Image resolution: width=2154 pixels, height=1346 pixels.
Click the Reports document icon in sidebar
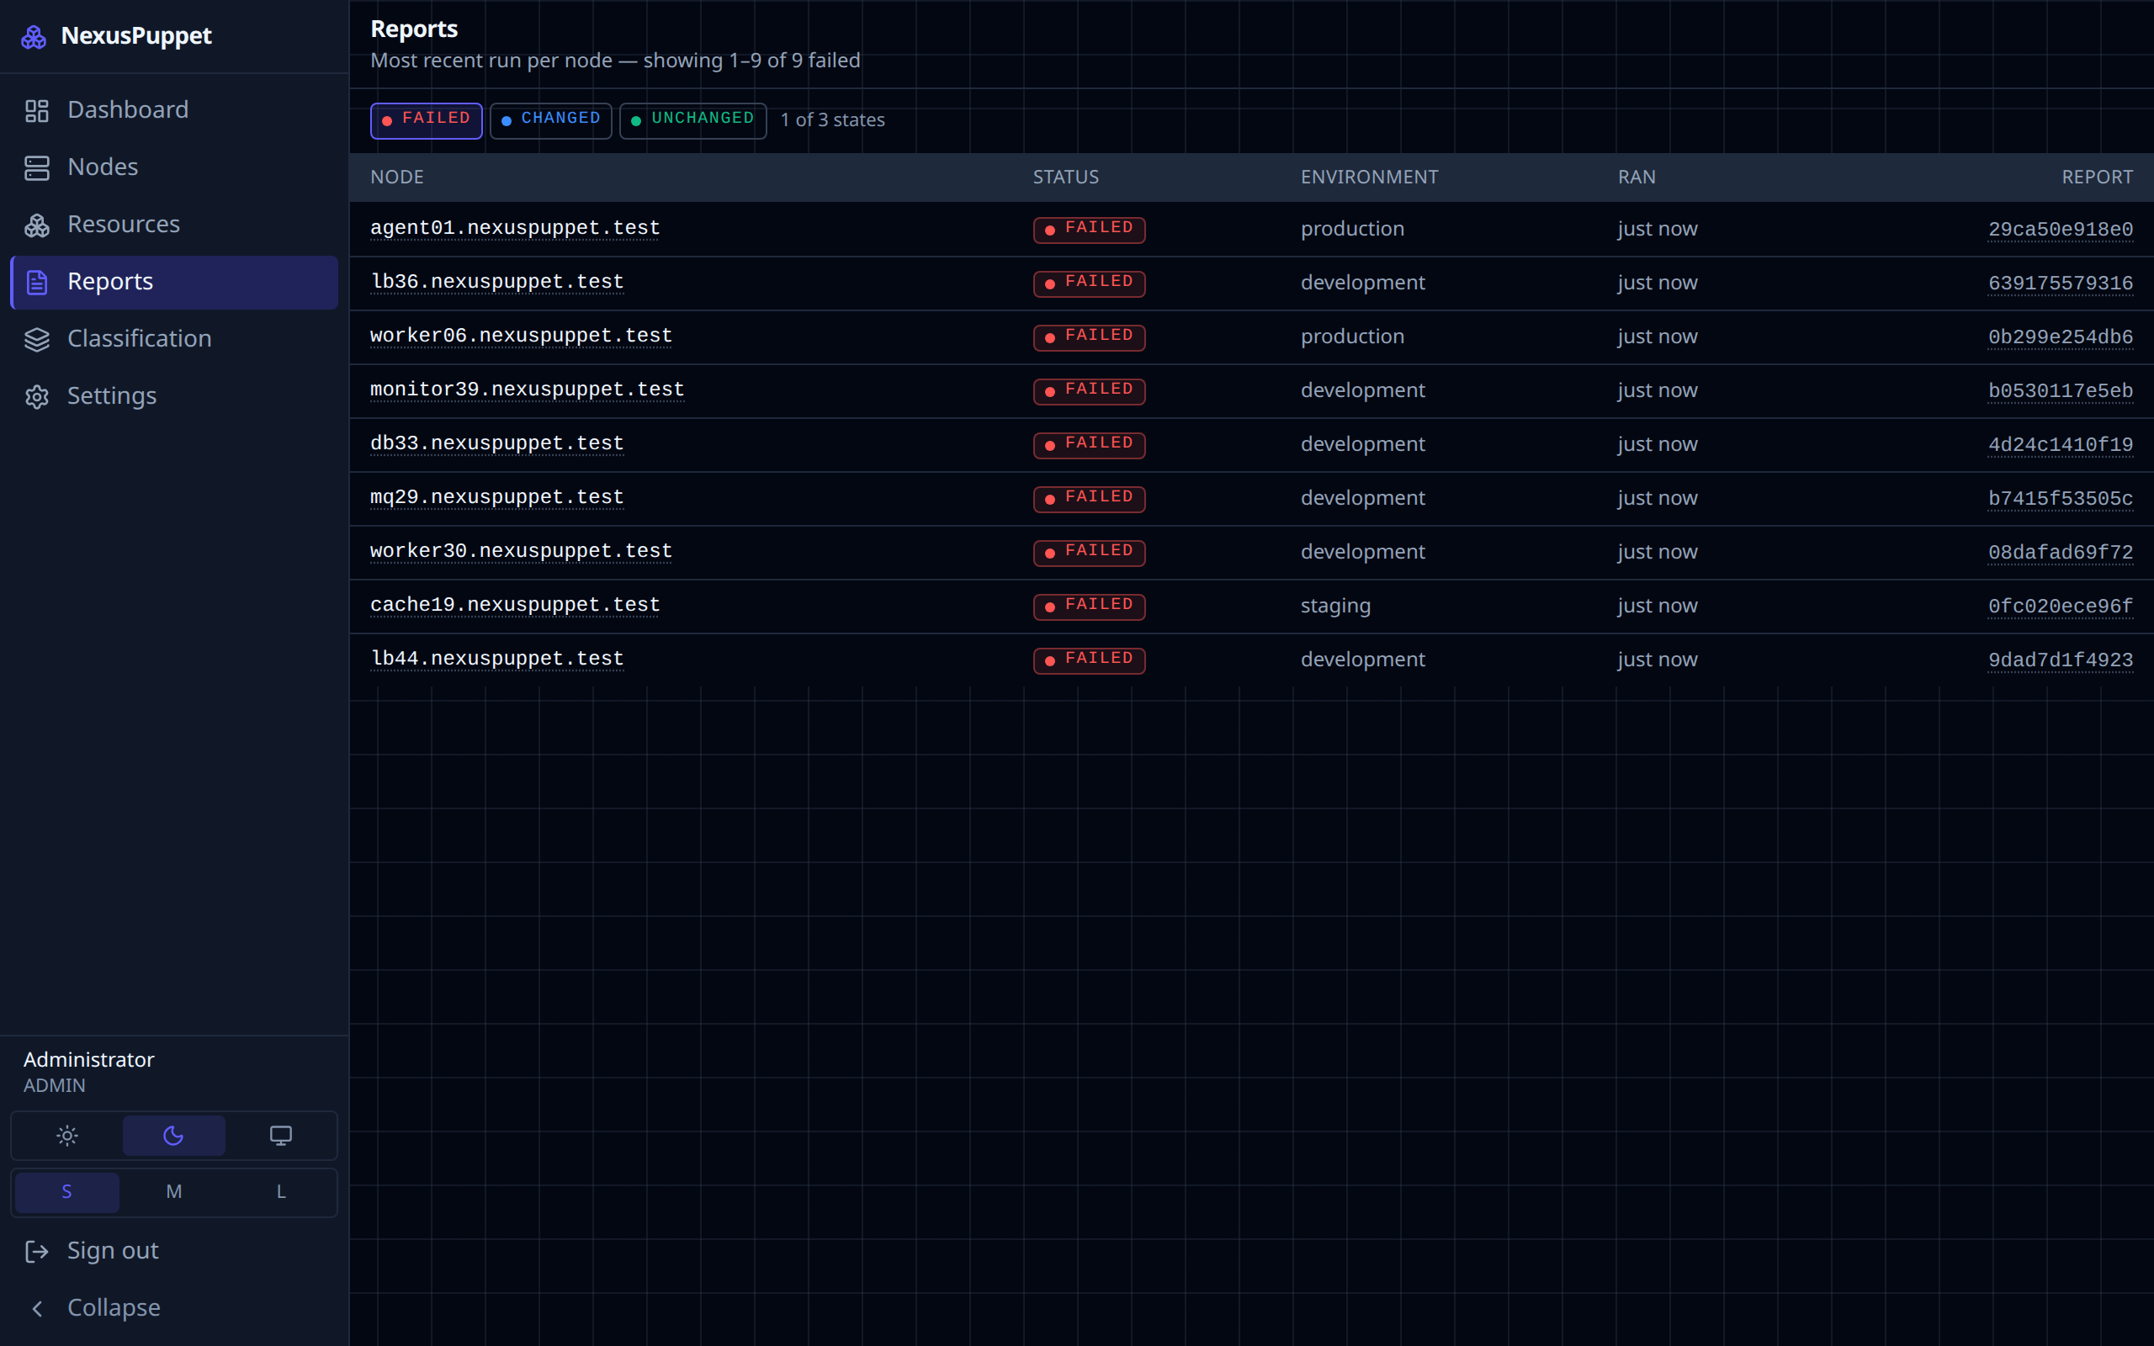click(36, 282)
